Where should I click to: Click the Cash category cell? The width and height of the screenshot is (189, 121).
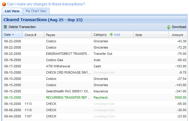pos(97,66)
